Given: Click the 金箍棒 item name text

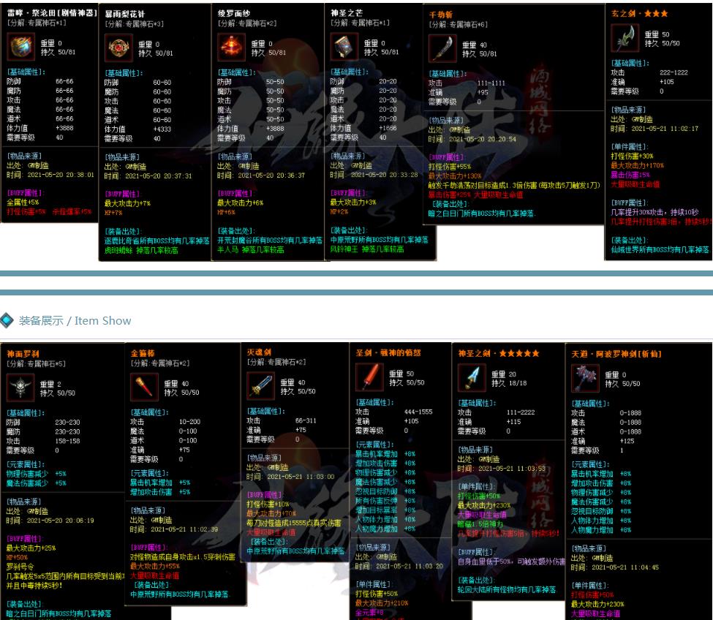Looking at the screenshot, I should tap(143, 353).
